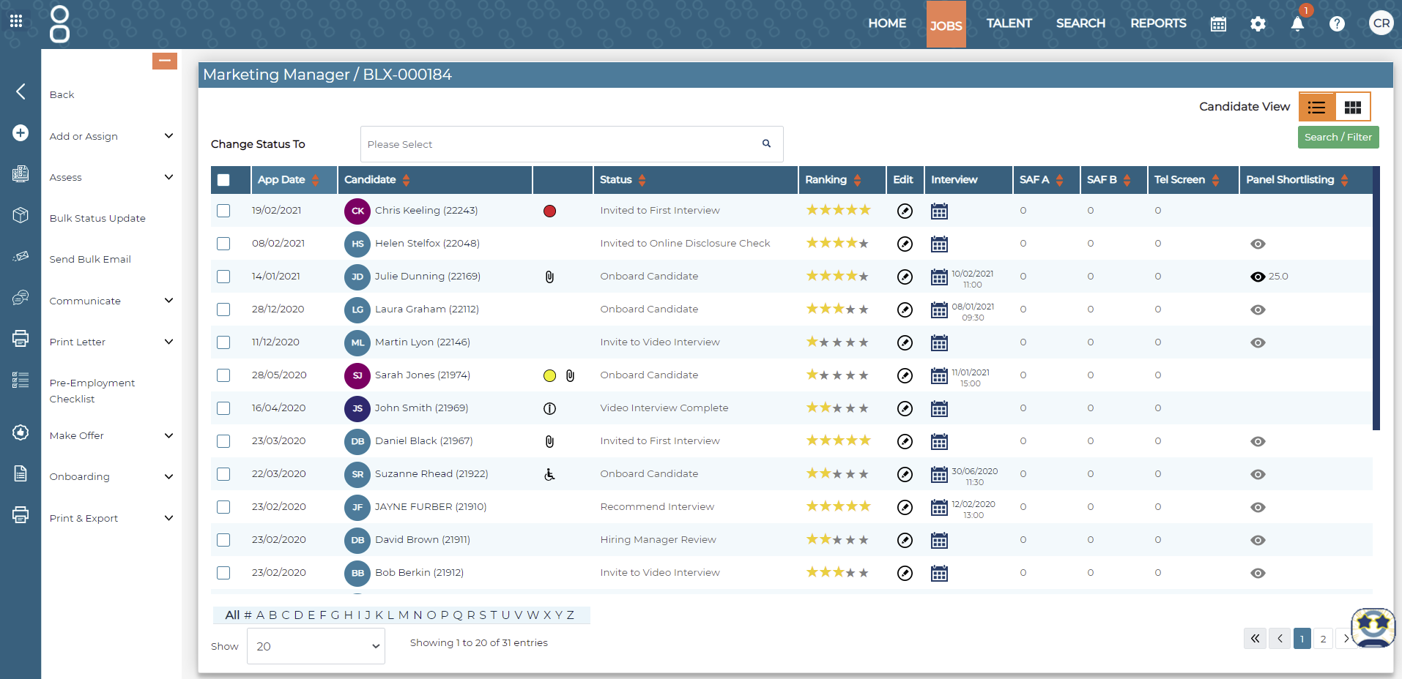
Task: Click the Make Offer sidebar icon
Action: 21,432
